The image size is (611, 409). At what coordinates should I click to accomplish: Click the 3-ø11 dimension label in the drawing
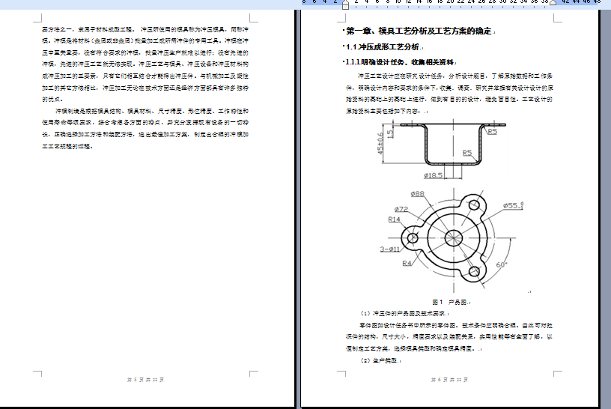pos(389,249)
